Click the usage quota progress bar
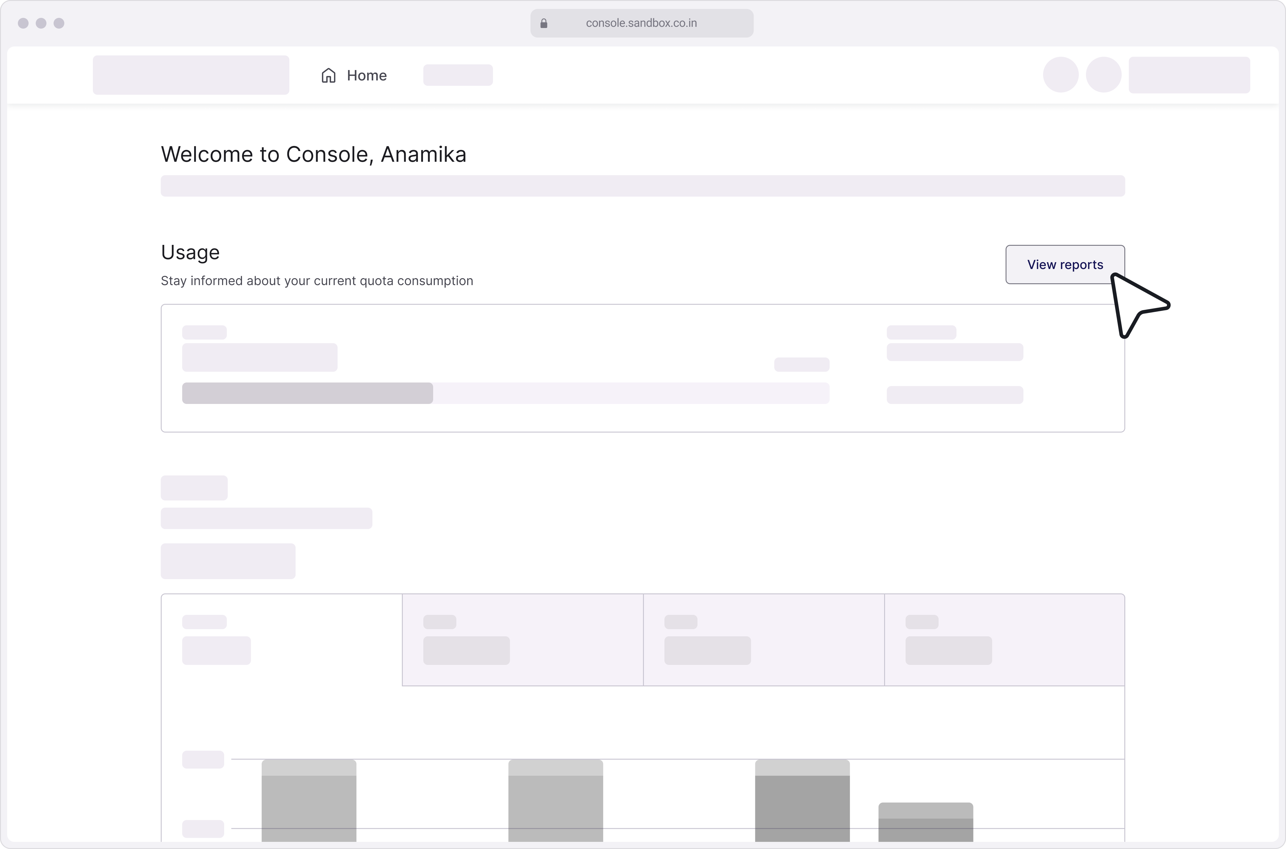1286x849 pixels. pyautogui.click(x=505, y=393)
